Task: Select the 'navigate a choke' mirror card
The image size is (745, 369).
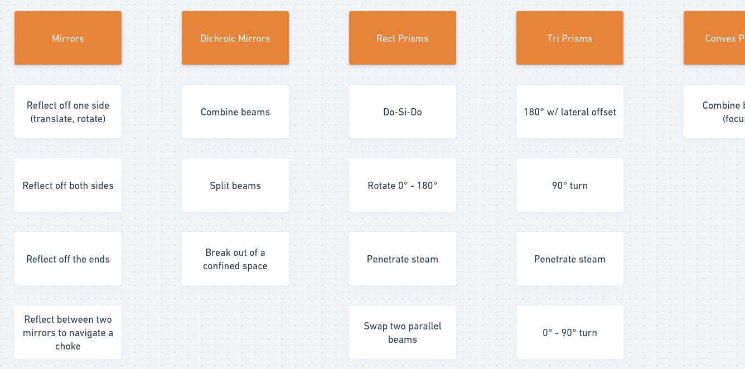Action: click(x=68, y=332)
